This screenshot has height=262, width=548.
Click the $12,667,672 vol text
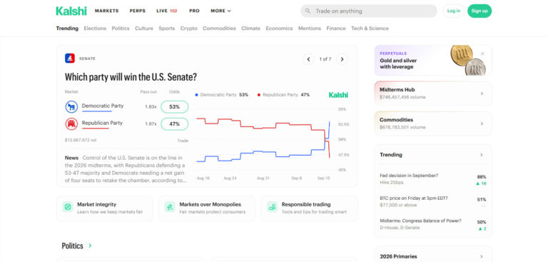[81, 140]
